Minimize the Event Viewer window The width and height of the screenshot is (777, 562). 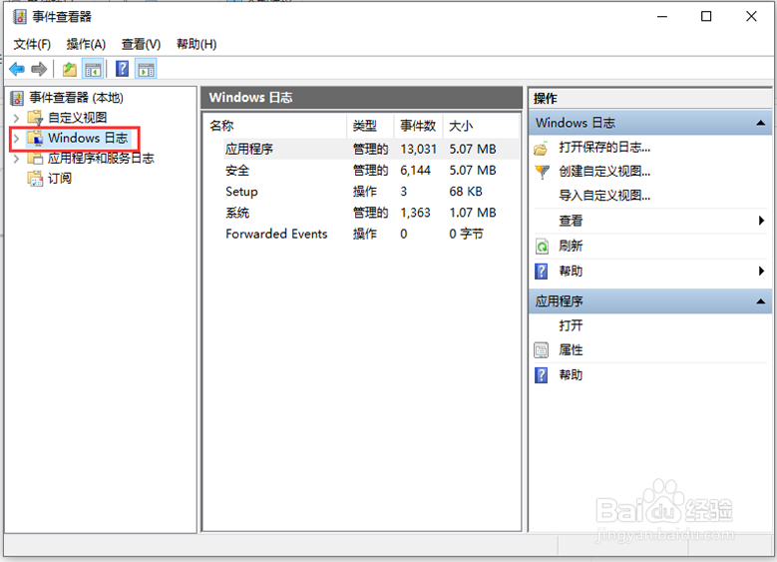point(662,16)
